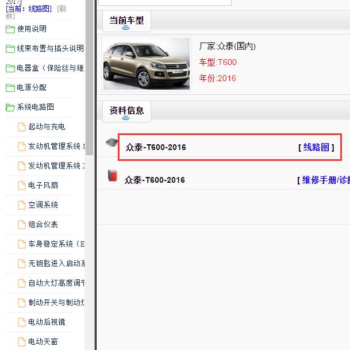Click the 起动与充电 document icon
Image resolution: width=350 pixels, height=350 pixels.
22,127
